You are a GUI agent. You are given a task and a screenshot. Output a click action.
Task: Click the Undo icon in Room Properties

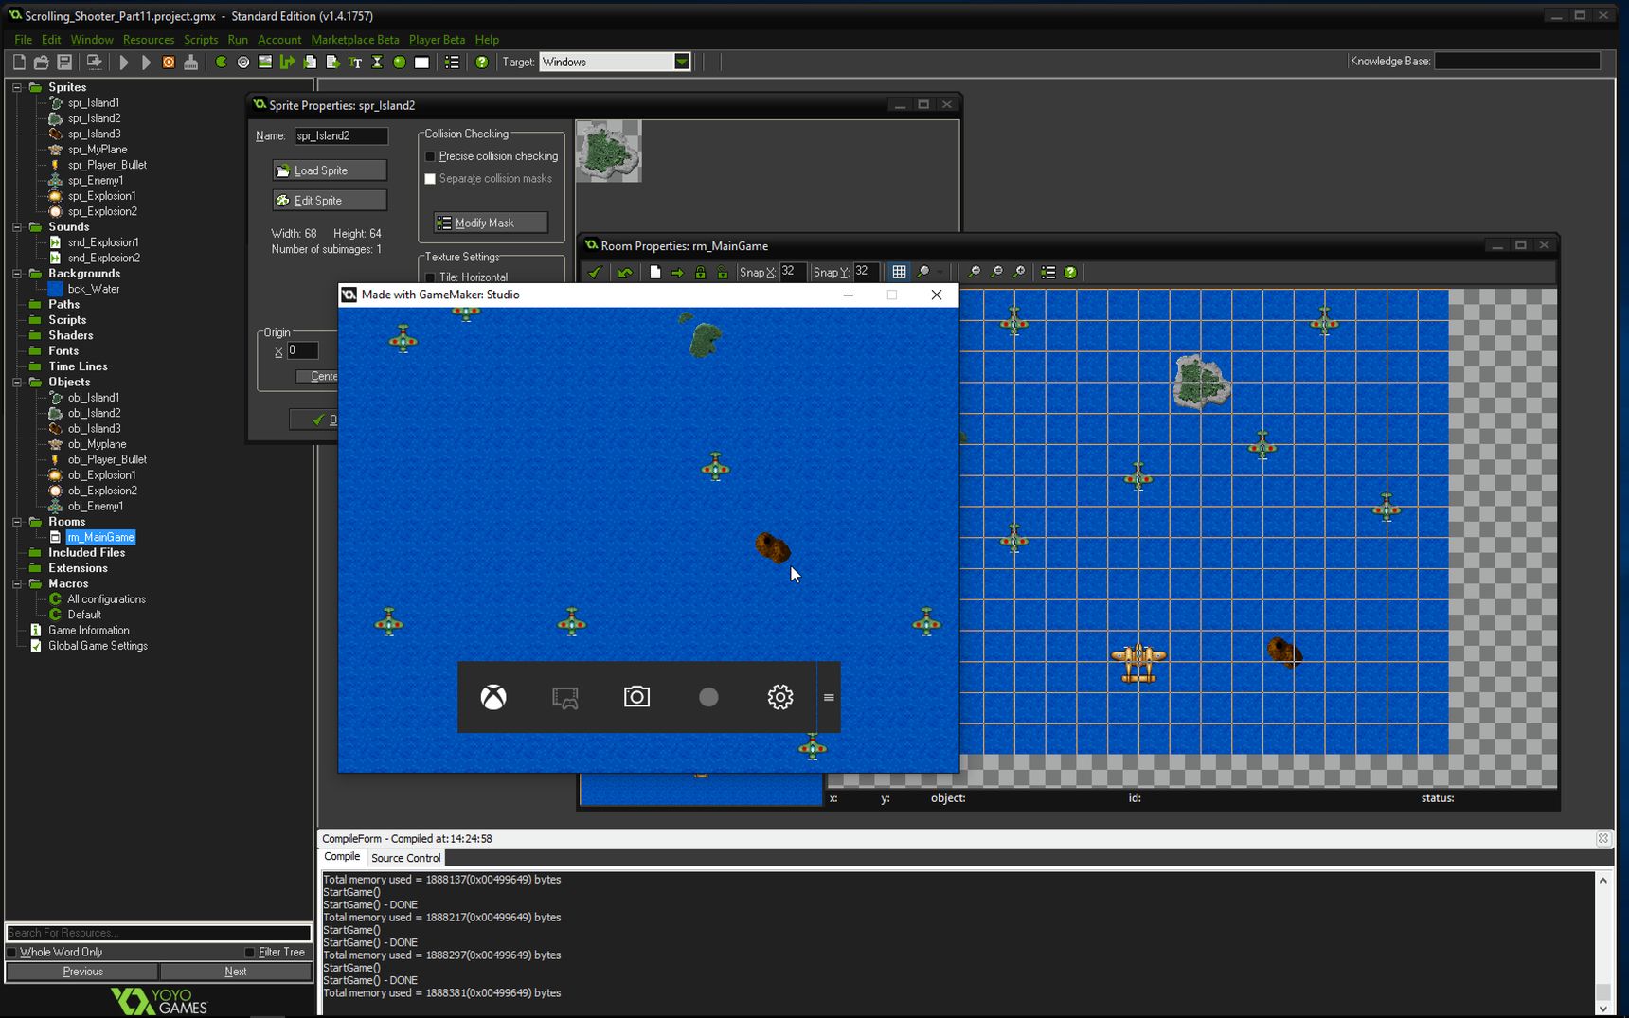tap(625, 273)
